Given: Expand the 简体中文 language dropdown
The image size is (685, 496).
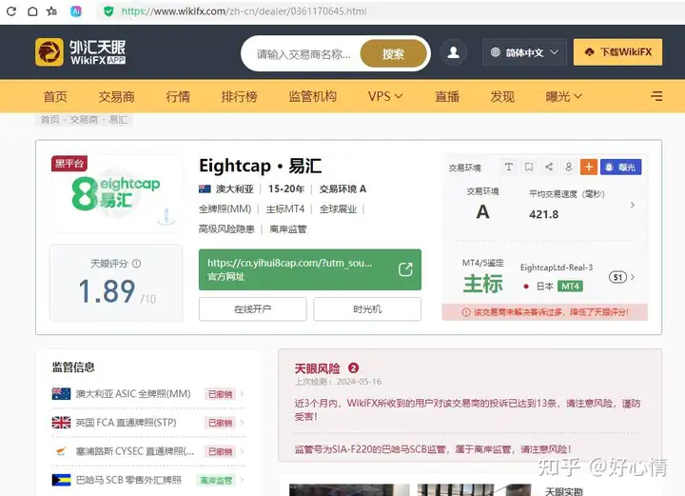Looking at the screenshot, I should [524, 52].
